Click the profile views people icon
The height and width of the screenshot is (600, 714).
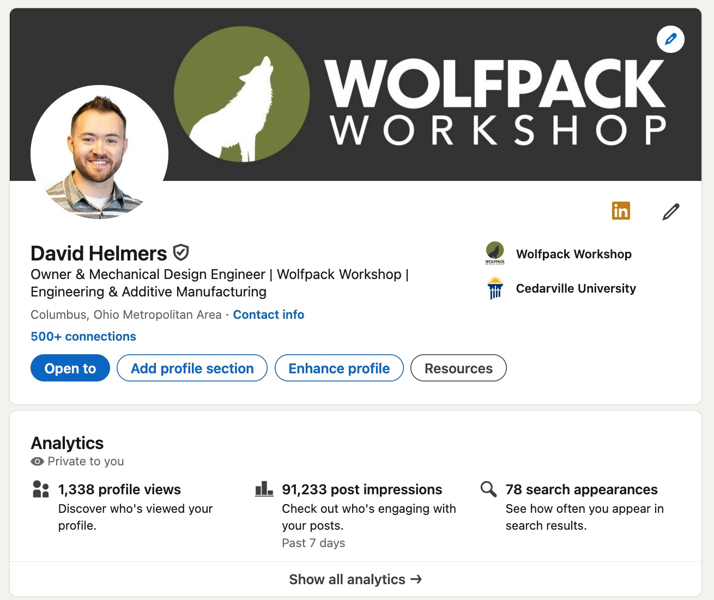[41, 489]
